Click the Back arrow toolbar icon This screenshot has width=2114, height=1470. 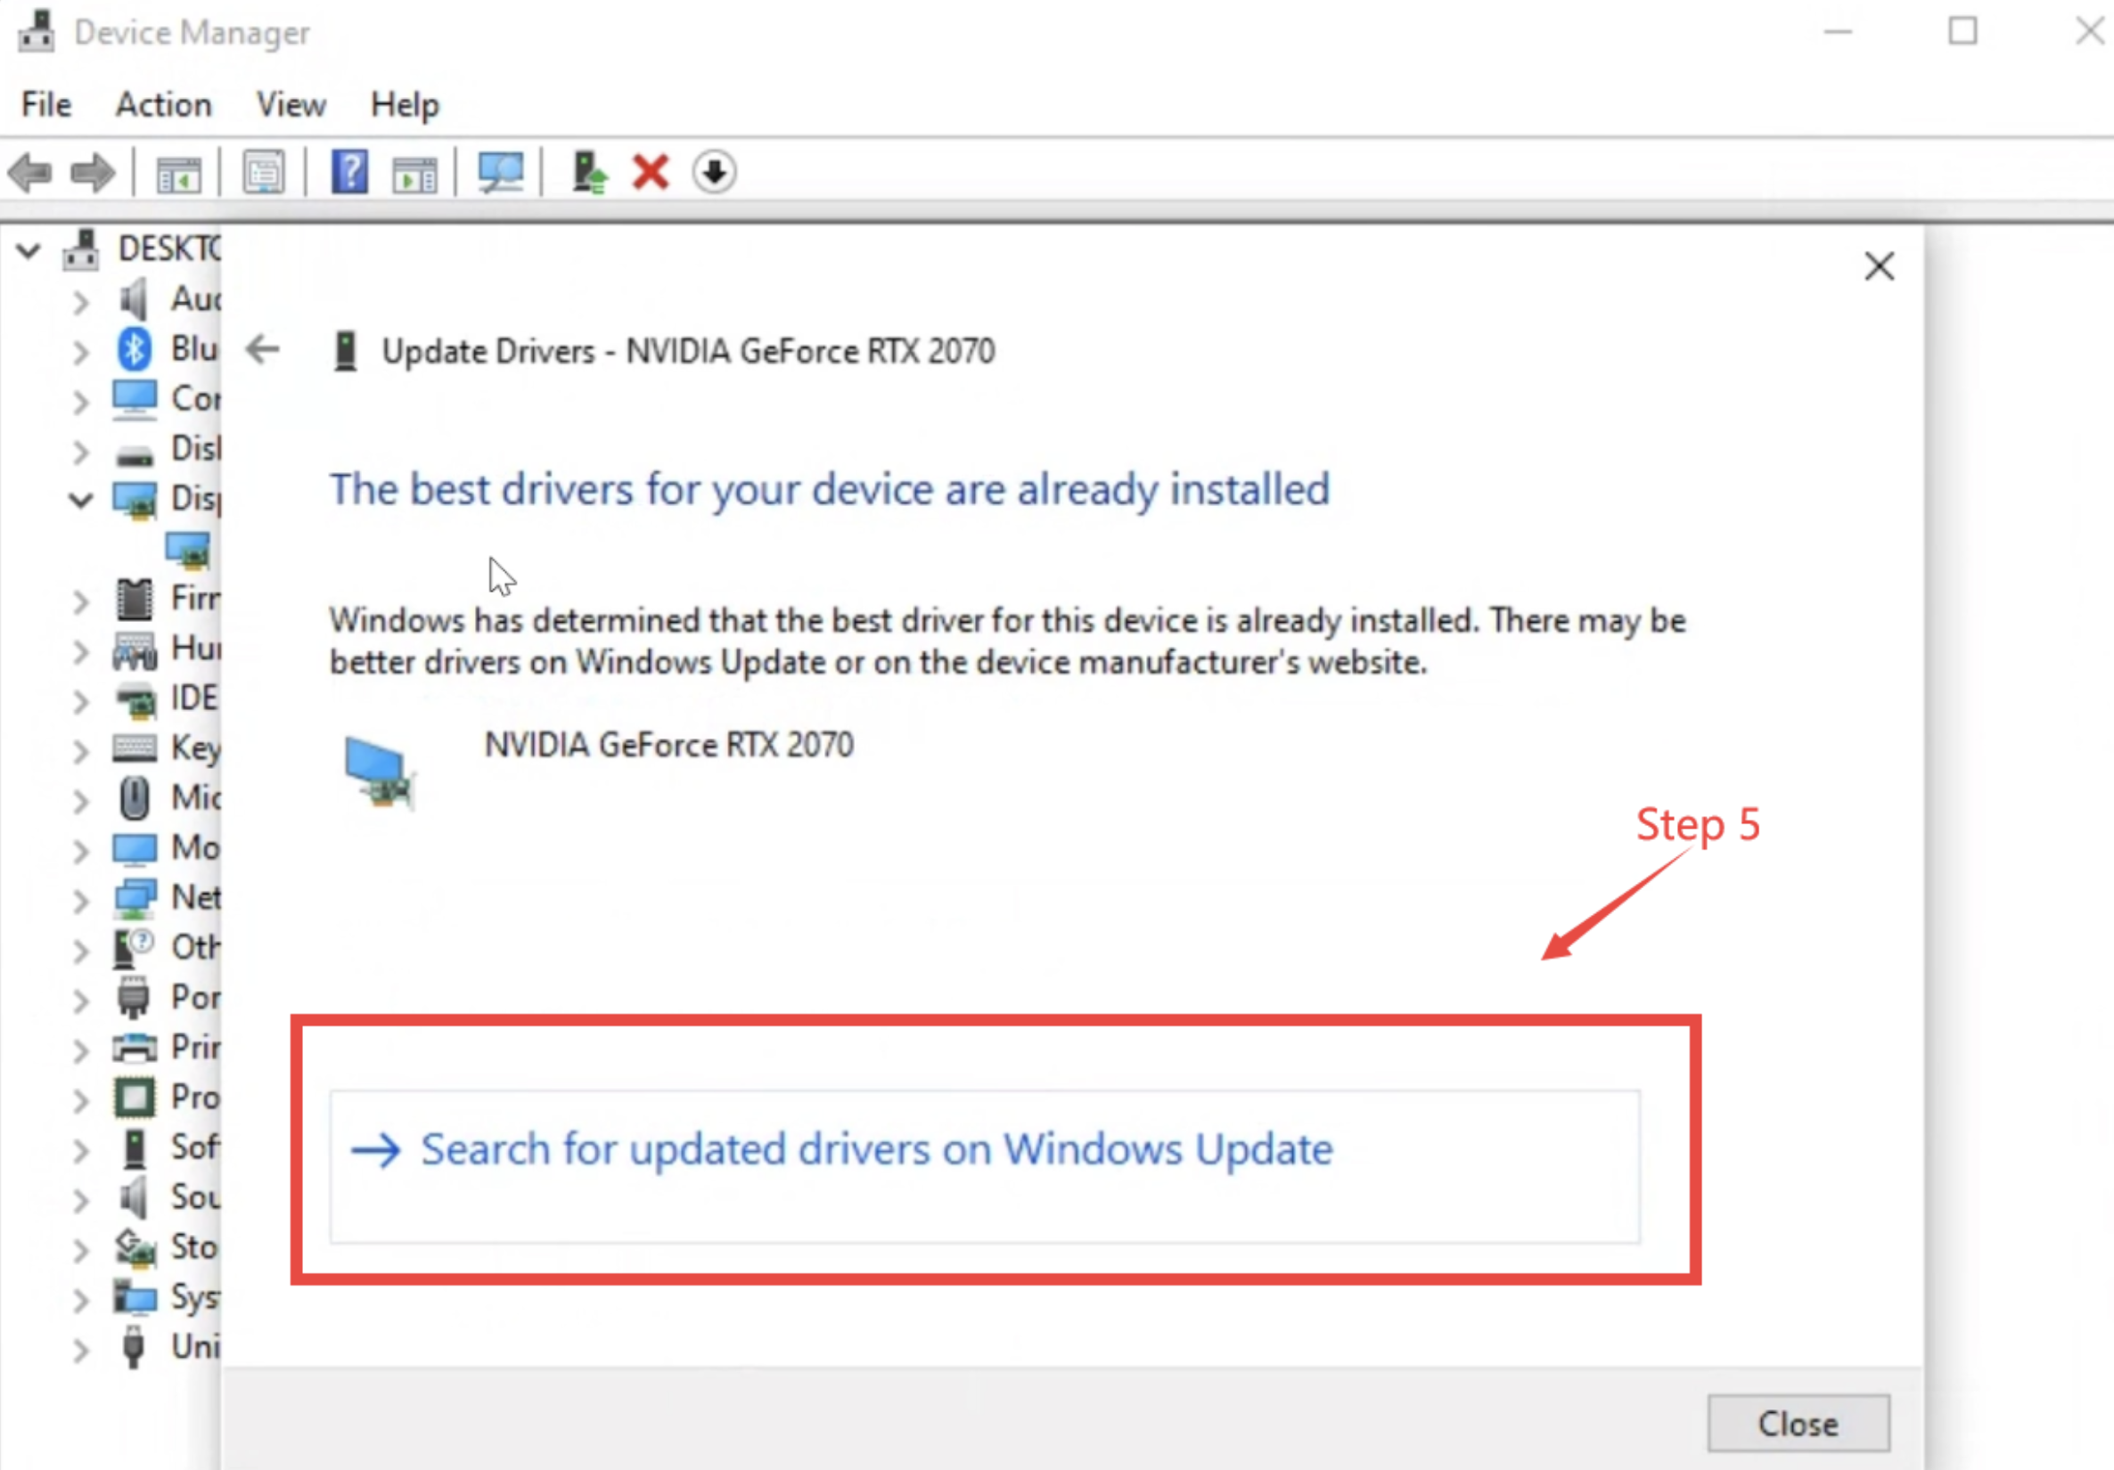pos(29,172)
